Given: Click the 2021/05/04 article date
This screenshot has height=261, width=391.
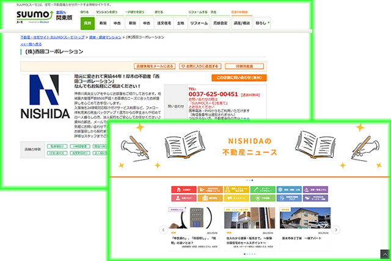Looking at the screenshot, I should [268, 233].
